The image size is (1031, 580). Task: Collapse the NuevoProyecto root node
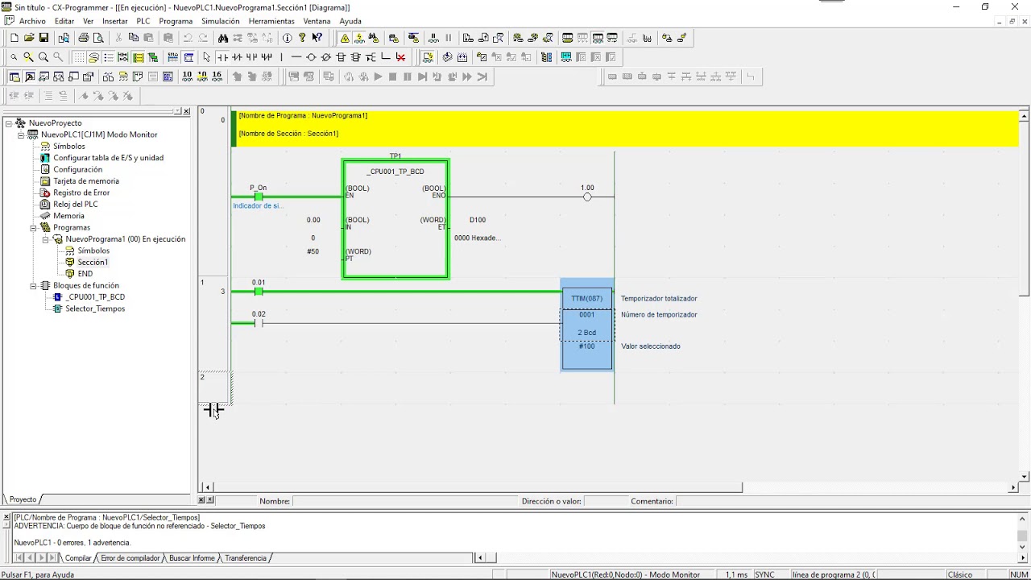(x=9, y=123)
